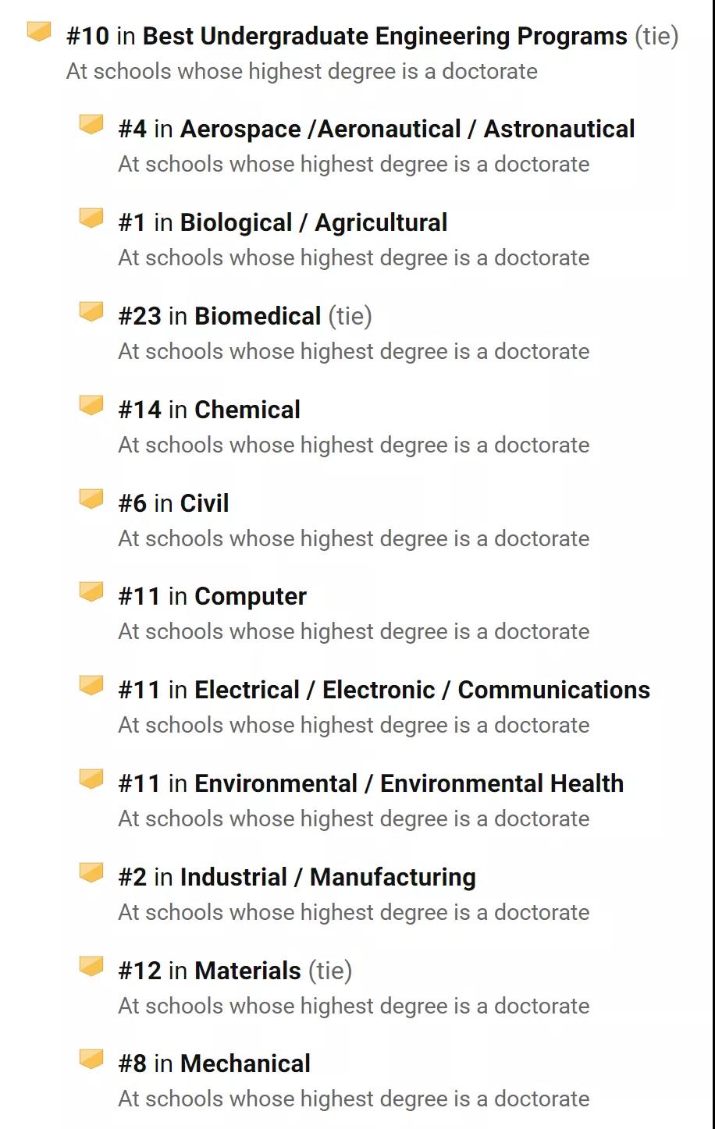
Task: Open the Best Undergraduate Engineering Programs link
Action: pos(385,37)
